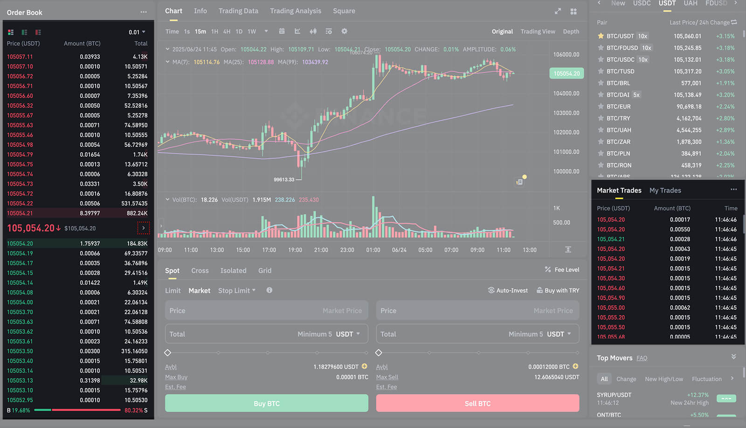This screenshot has height=428, width=746.
Task: Click the buy amount slider handle
Action: coord(168,352)
